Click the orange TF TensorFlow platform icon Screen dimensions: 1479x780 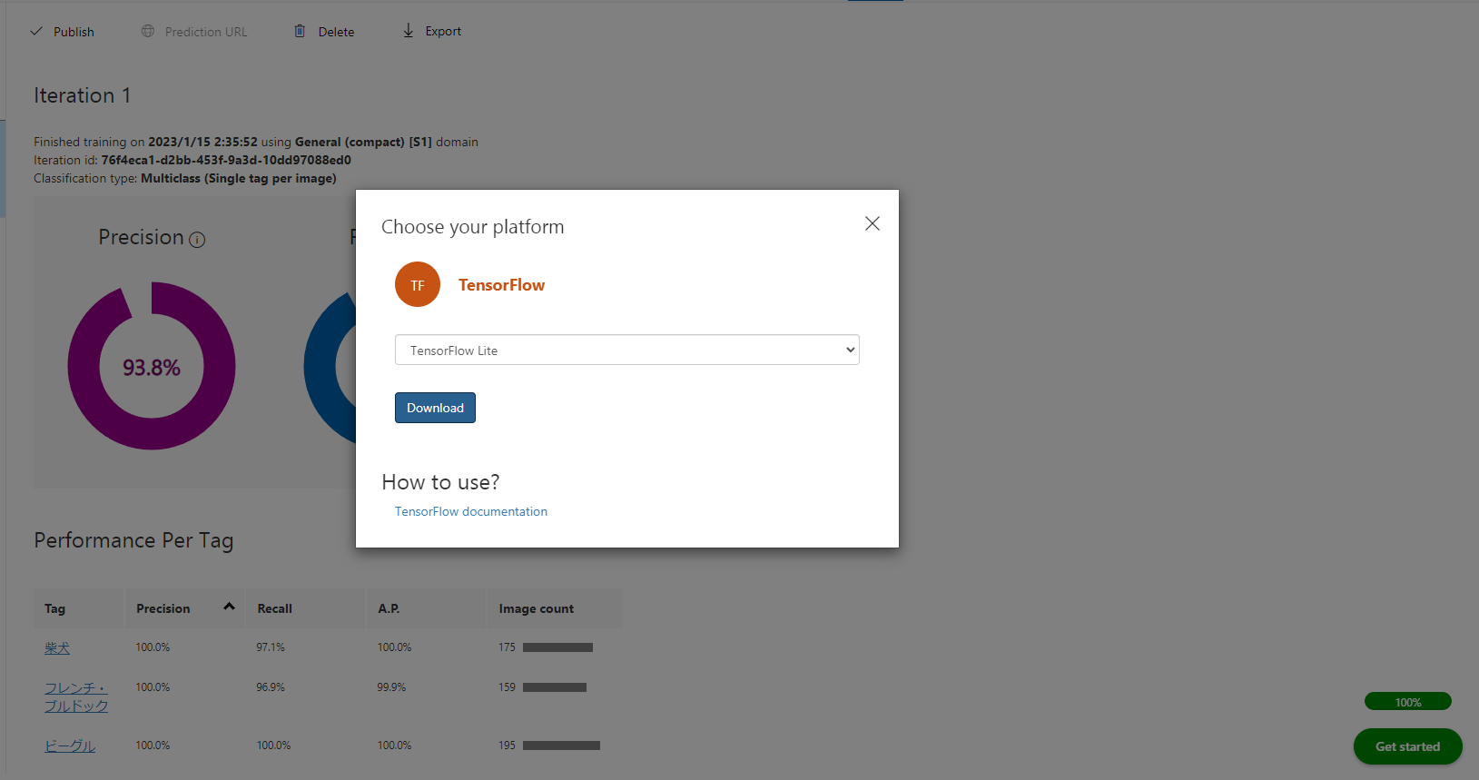(x=418, y=284)
